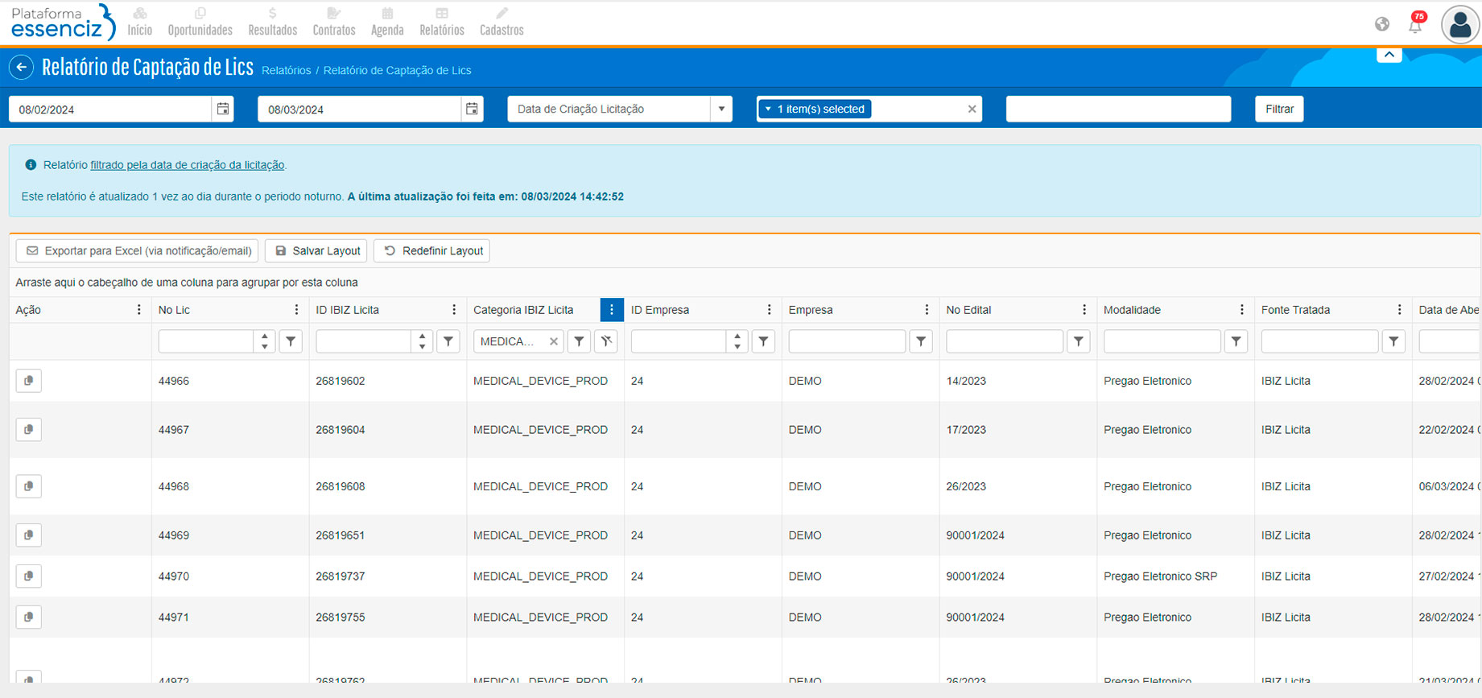The width and height of the screenshot is (1482, 698).
Task: Remove the MEDICA... value from the category filter
Action: (x=554, y=341)
